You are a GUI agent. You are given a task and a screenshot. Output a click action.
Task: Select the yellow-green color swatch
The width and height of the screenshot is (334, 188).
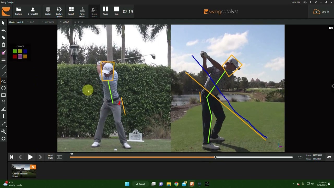coord(20,51)
